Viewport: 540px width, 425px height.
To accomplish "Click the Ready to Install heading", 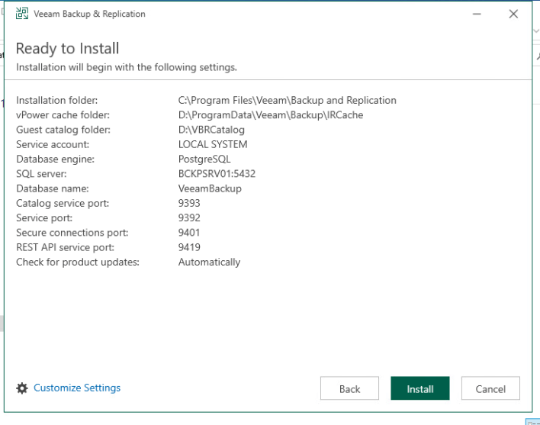I will pyautogui.click(x=67, y=48).
